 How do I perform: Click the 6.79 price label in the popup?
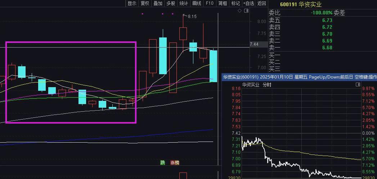click(x=236, y=171)
